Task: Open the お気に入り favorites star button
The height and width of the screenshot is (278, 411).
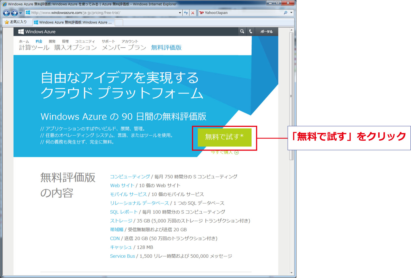Action: pyautogui.click(x=16, y=22)
